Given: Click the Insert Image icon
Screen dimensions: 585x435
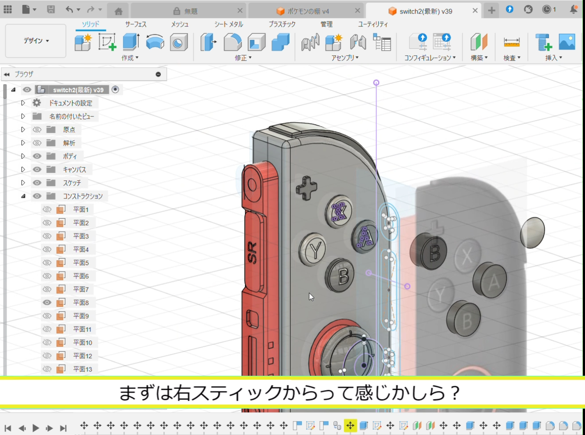Looking at the screenshot, I should (x=567, y=43).
